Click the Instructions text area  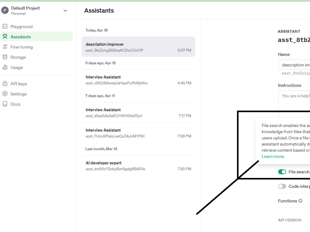tap(294, 104)
